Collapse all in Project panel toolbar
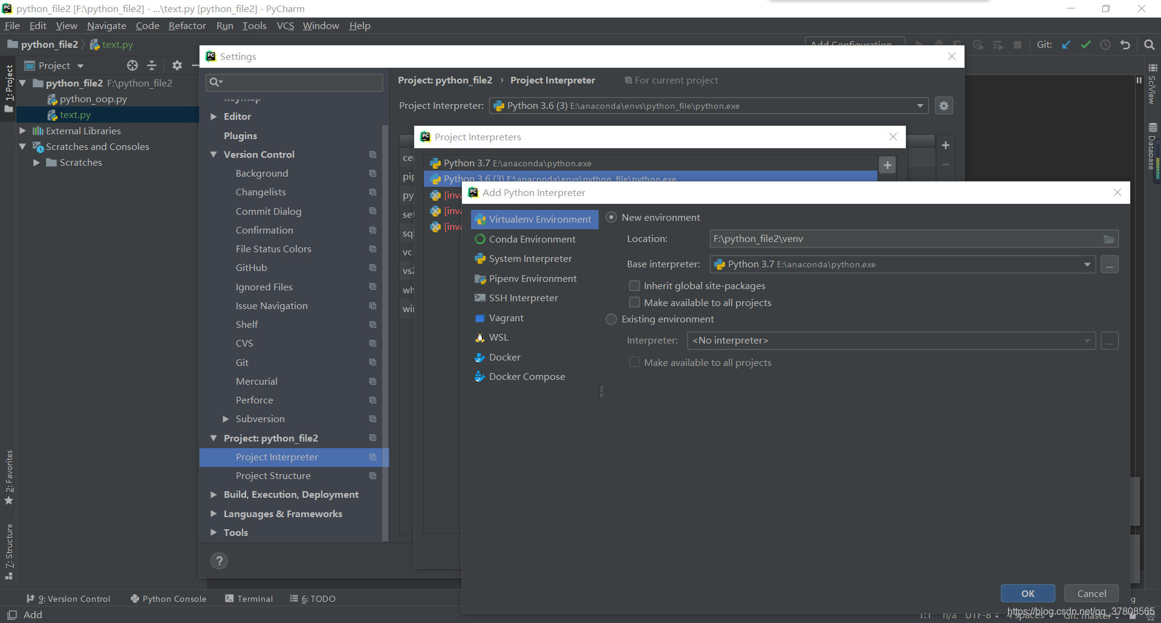This screenshot has height=623, width=1161. 152,65
